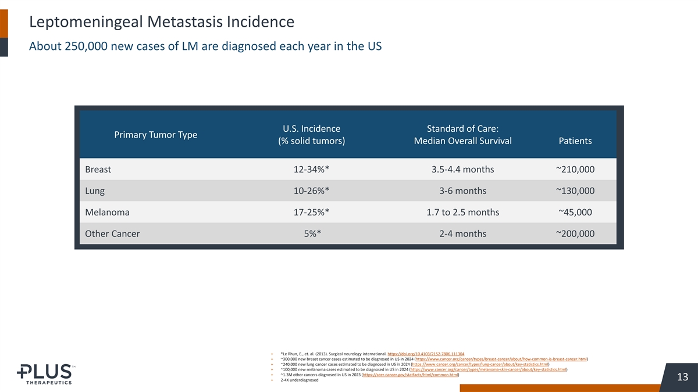The height and width of the screenshot is (392, 698).
Task: Visit the seer.cancer.gov statfacts link
Action: coord(410,375)
